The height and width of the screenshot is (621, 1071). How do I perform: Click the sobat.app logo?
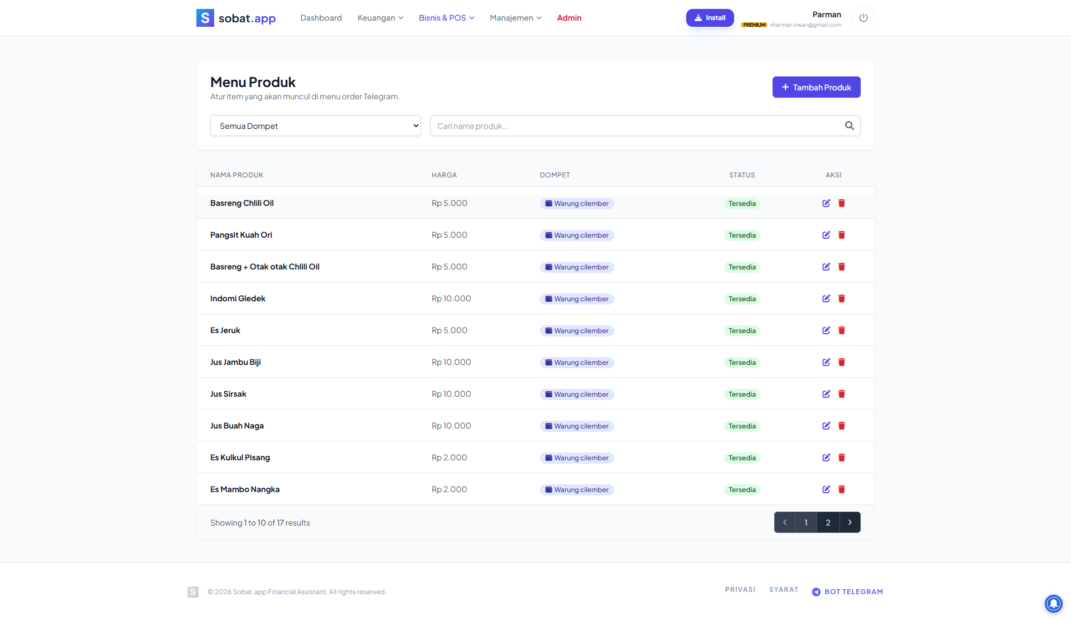[x=236, y=18]
